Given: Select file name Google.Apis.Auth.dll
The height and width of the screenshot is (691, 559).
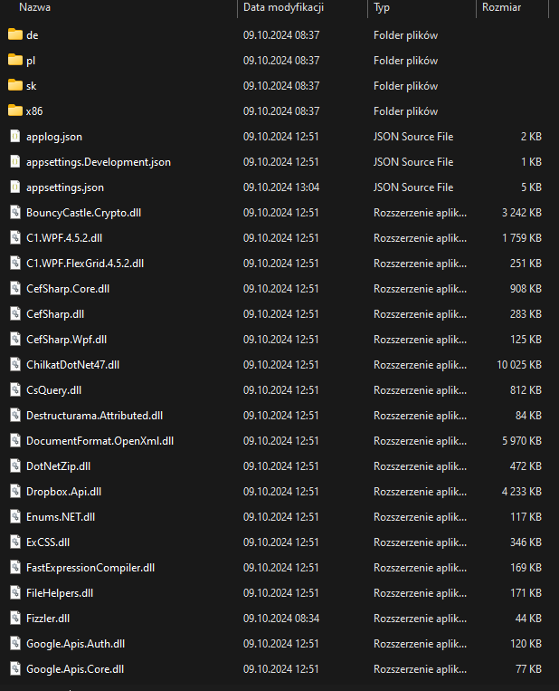Looking at the screenshot, I should [x=76, y=643].
